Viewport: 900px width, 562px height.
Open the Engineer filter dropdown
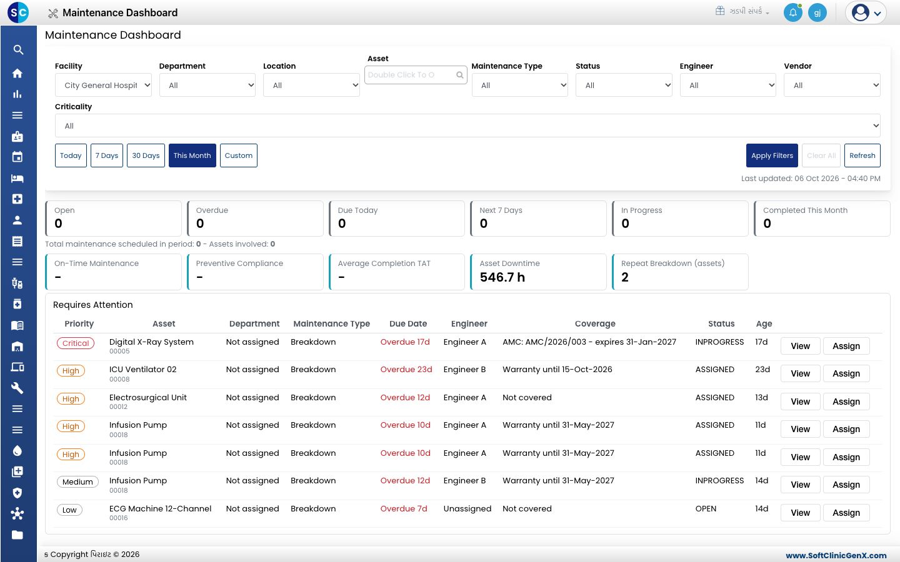728,85
